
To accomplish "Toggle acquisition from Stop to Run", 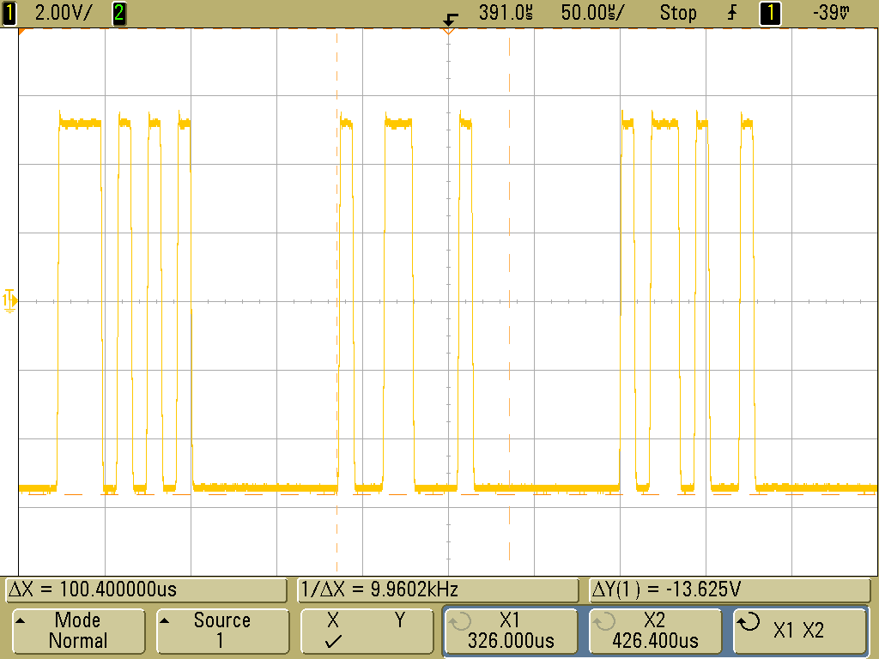I will pos(678,12).
